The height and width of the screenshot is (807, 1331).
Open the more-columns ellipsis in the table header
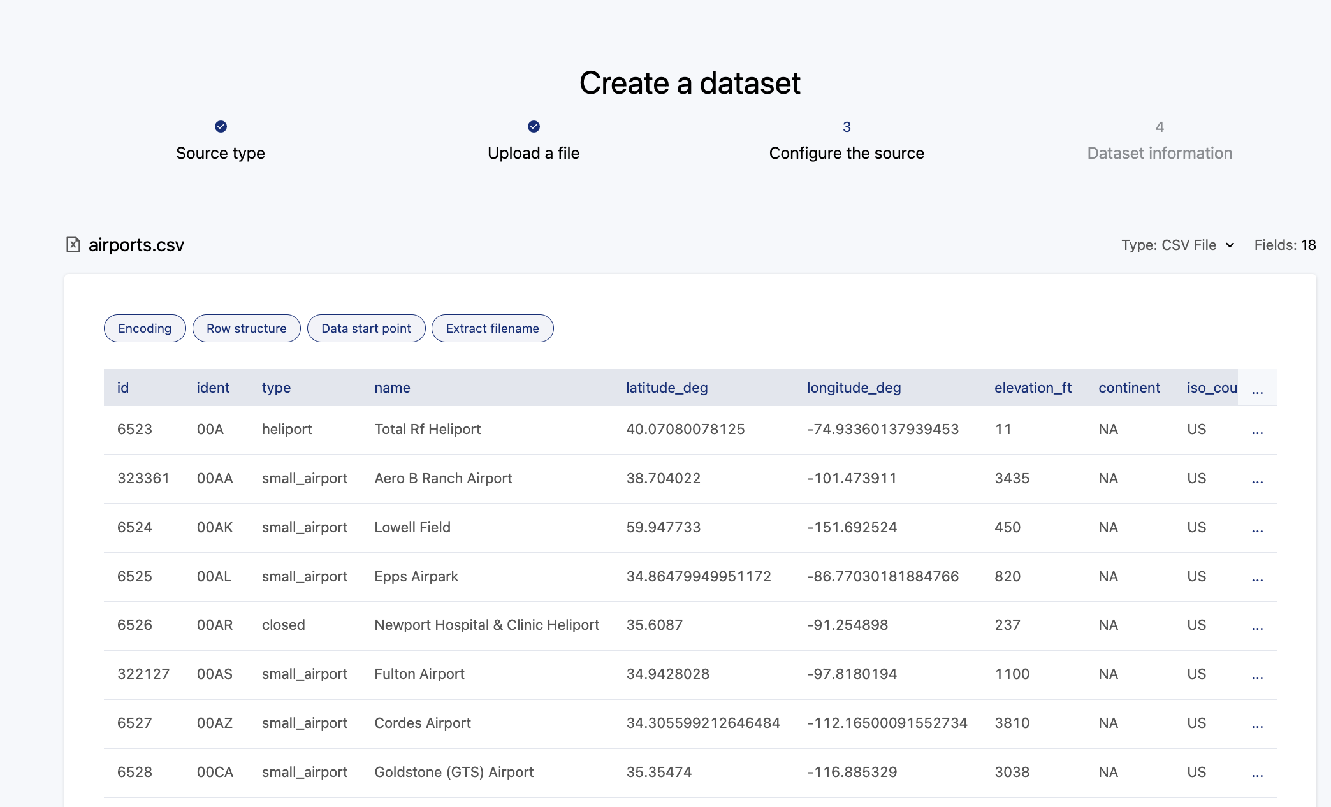[1257, 389]
